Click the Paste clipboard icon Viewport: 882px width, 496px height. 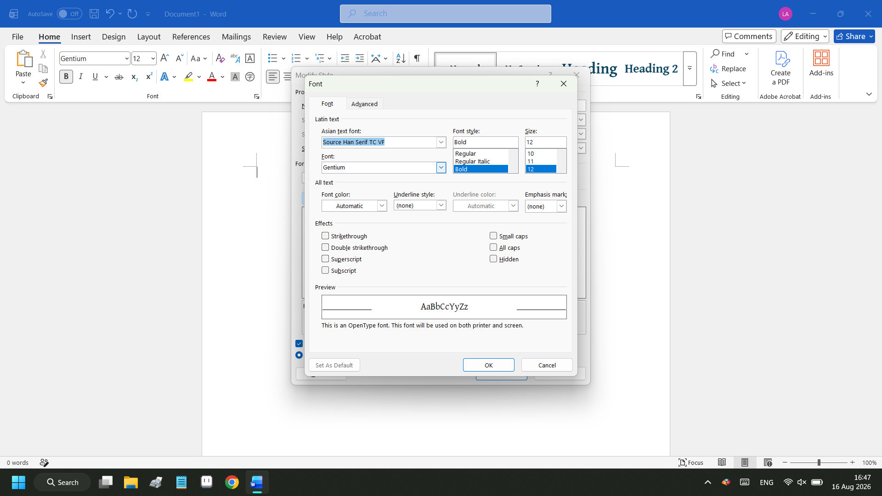(23, 59)
